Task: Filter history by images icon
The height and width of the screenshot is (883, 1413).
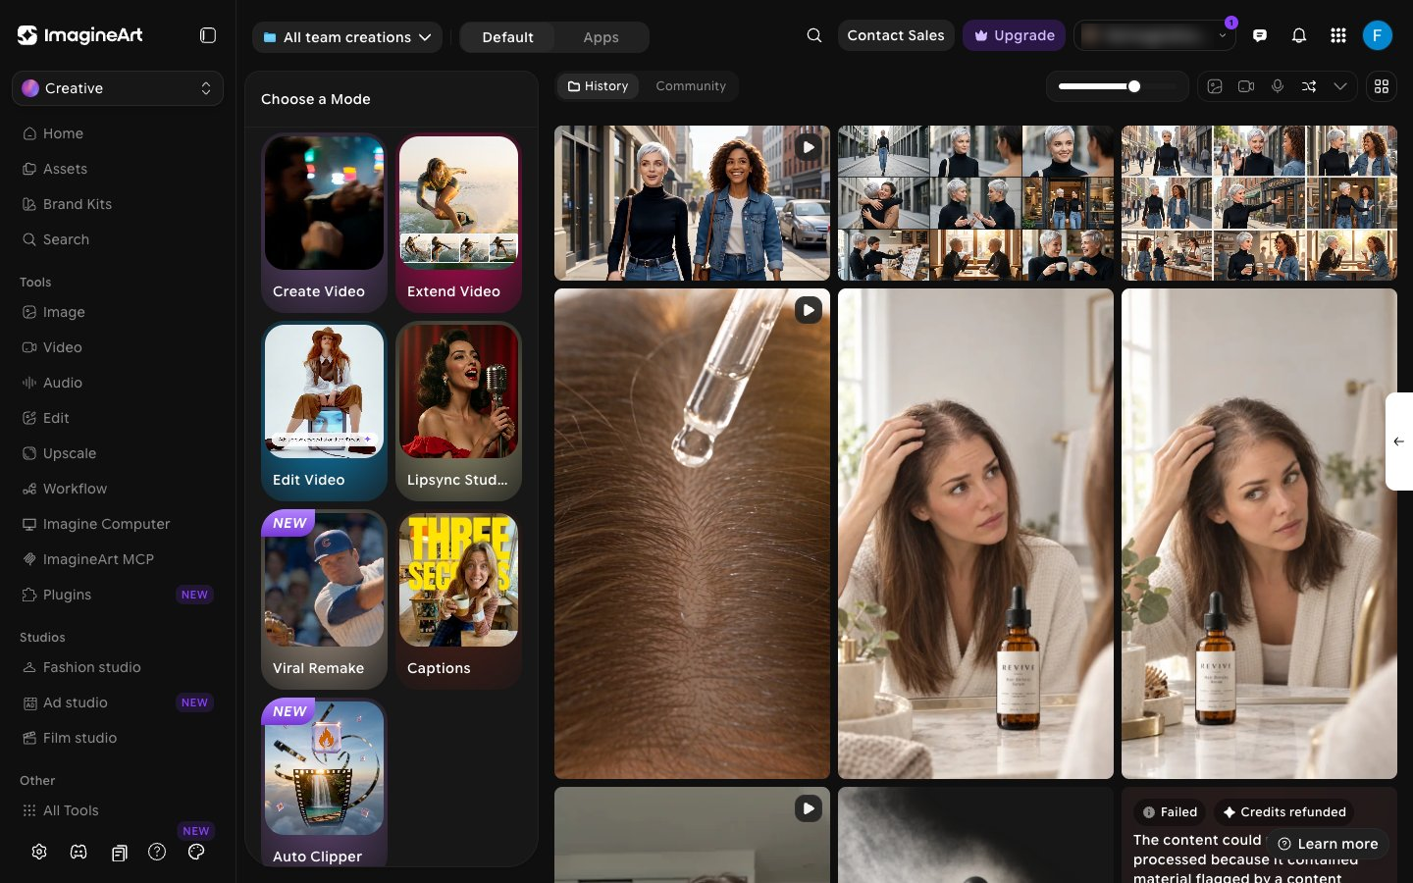Action: click(1215, 86)
